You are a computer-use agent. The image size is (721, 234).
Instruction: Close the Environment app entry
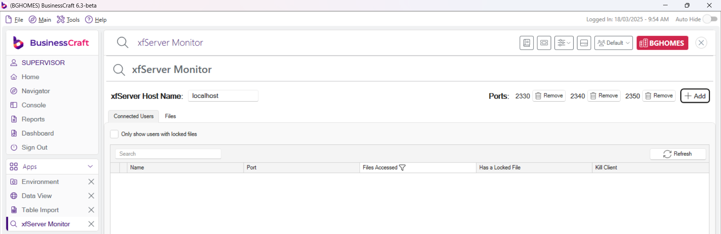click(91, 182)
